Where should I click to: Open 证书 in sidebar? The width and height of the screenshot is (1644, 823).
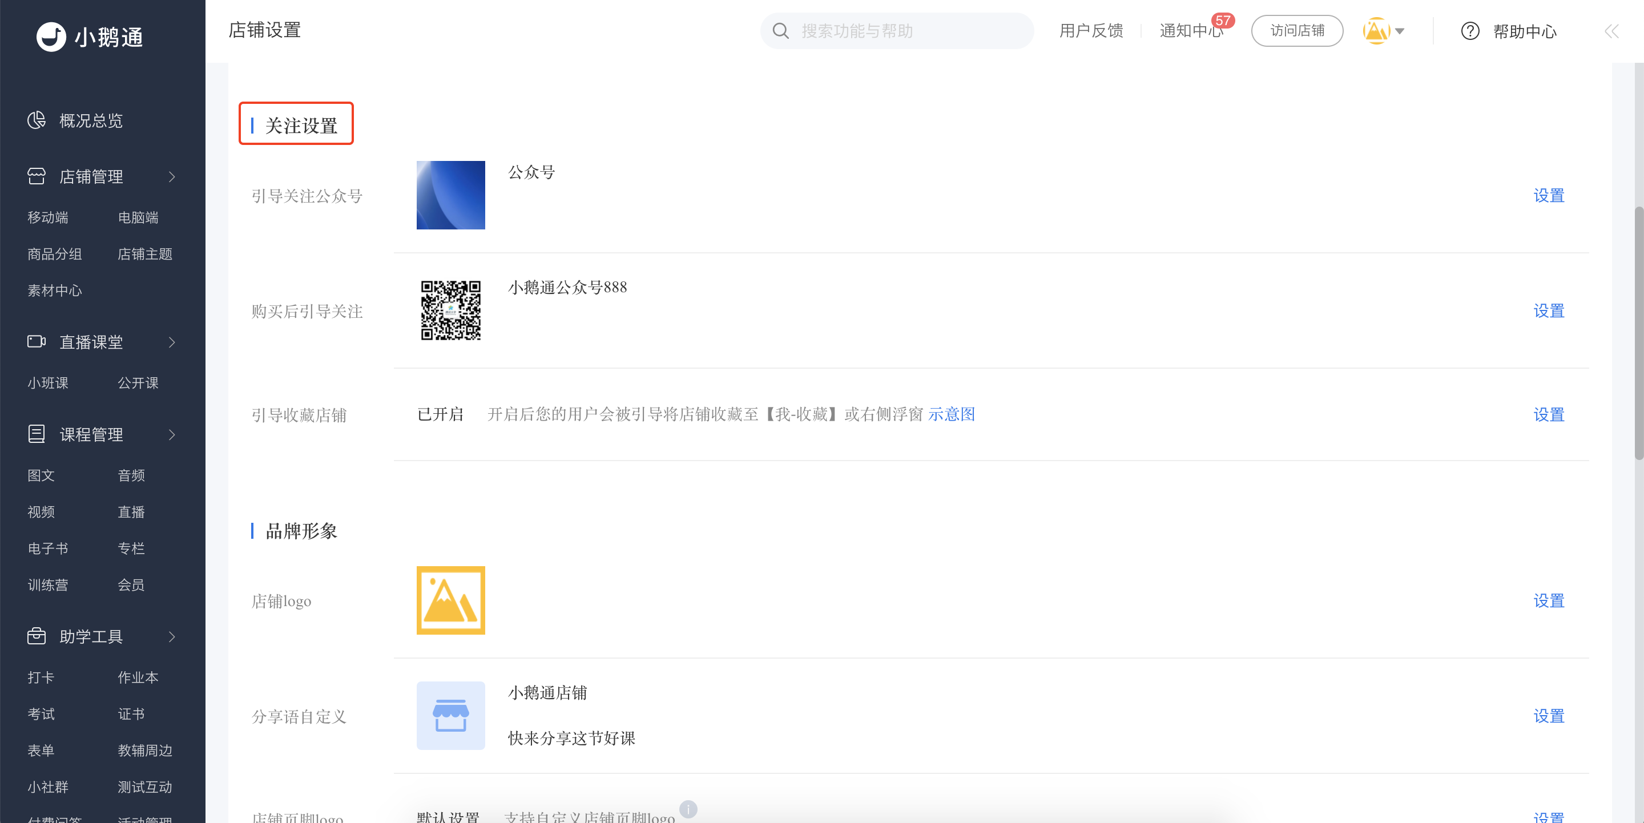(131, 713)
